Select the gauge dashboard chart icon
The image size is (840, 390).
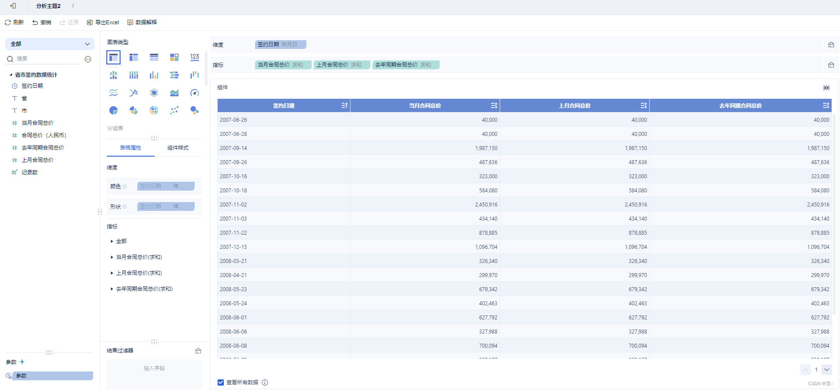click(x=195, y=93)
